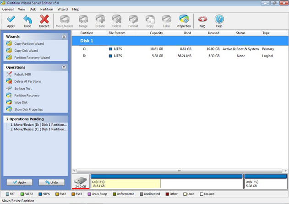Open the Properties toolbar icon
This screenshot has height=204, width=289.
(x=184, y=20)
